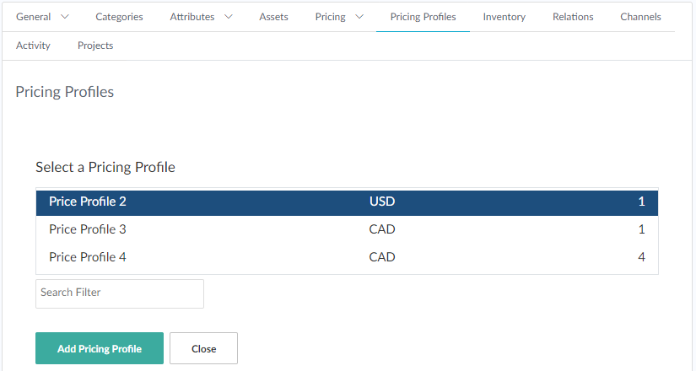Switch to the Categories tab
The height and width of the screenshot is (371, 696).
coord(119,17)
